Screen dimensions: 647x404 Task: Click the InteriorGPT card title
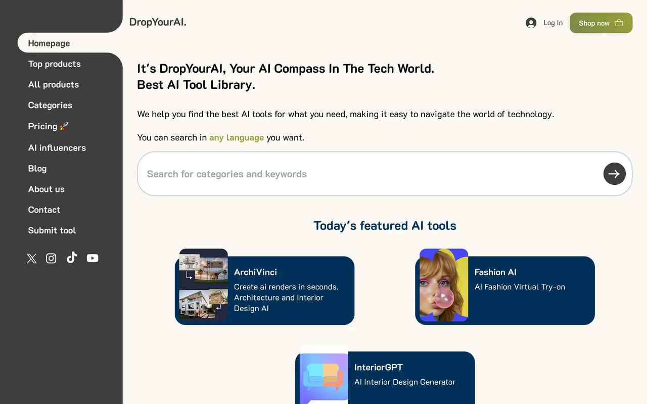tap(378, 368)
